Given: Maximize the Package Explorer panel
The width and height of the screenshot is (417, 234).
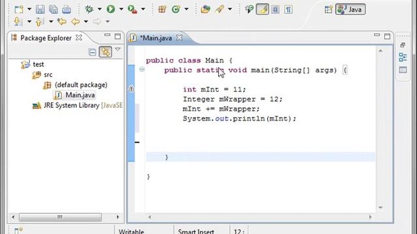Looking at the screenshot, I should coord(117,36).
